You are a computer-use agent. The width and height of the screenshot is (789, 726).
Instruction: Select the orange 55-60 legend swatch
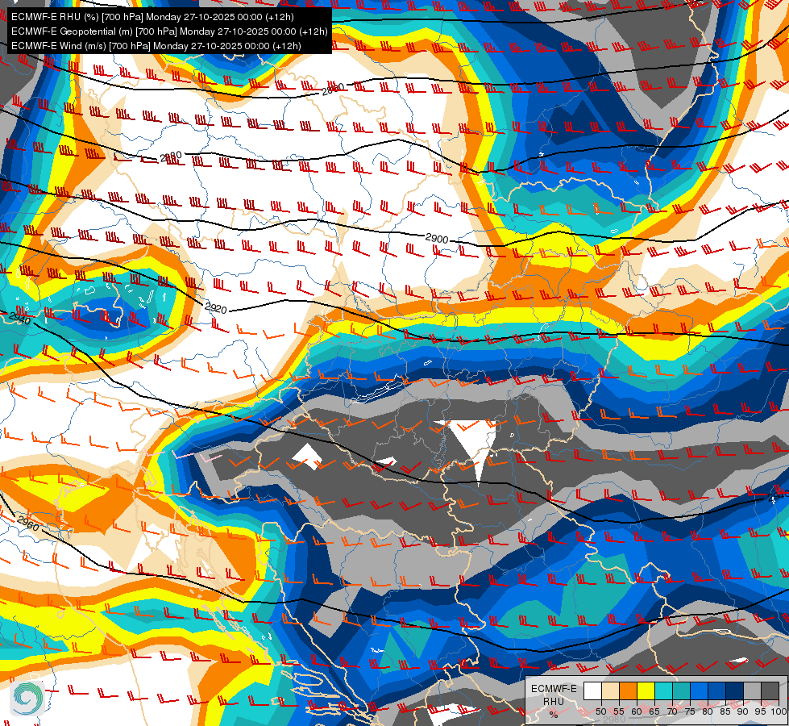[x=628, y=691]
